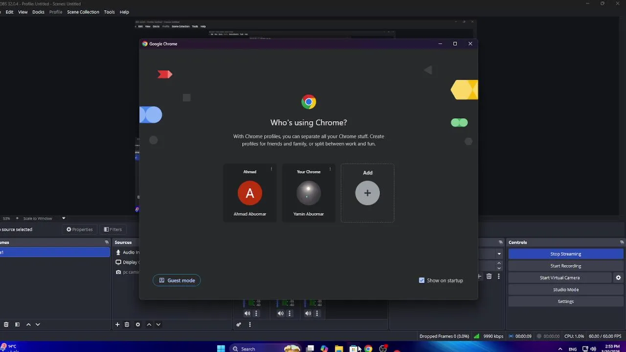Open scene filters icon in Scenes toolbar
626x352 pixels.
(x=17, y=325)
